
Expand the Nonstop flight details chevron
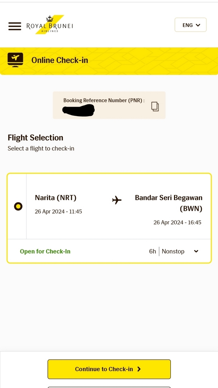(196, 252)
